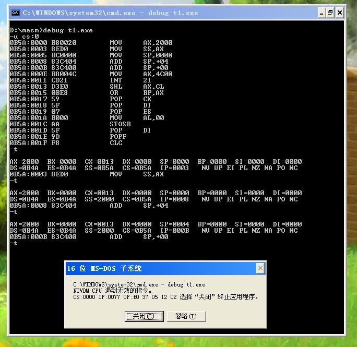Click the 'STOSB' instruction line
This screenshot has height=347, width=357.
[70, 124]
